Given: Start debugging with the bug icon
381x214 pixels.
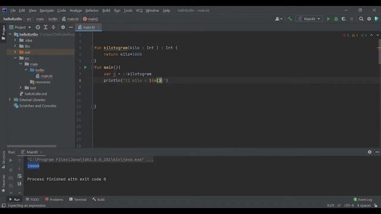Looking at the screenshot, I should 336,19.
